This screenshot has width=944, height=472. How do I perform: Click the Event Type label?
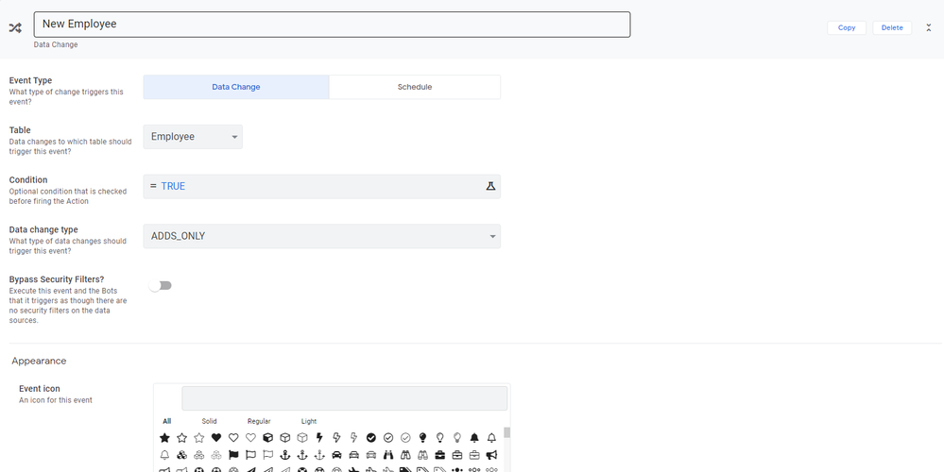pos(30,80)
